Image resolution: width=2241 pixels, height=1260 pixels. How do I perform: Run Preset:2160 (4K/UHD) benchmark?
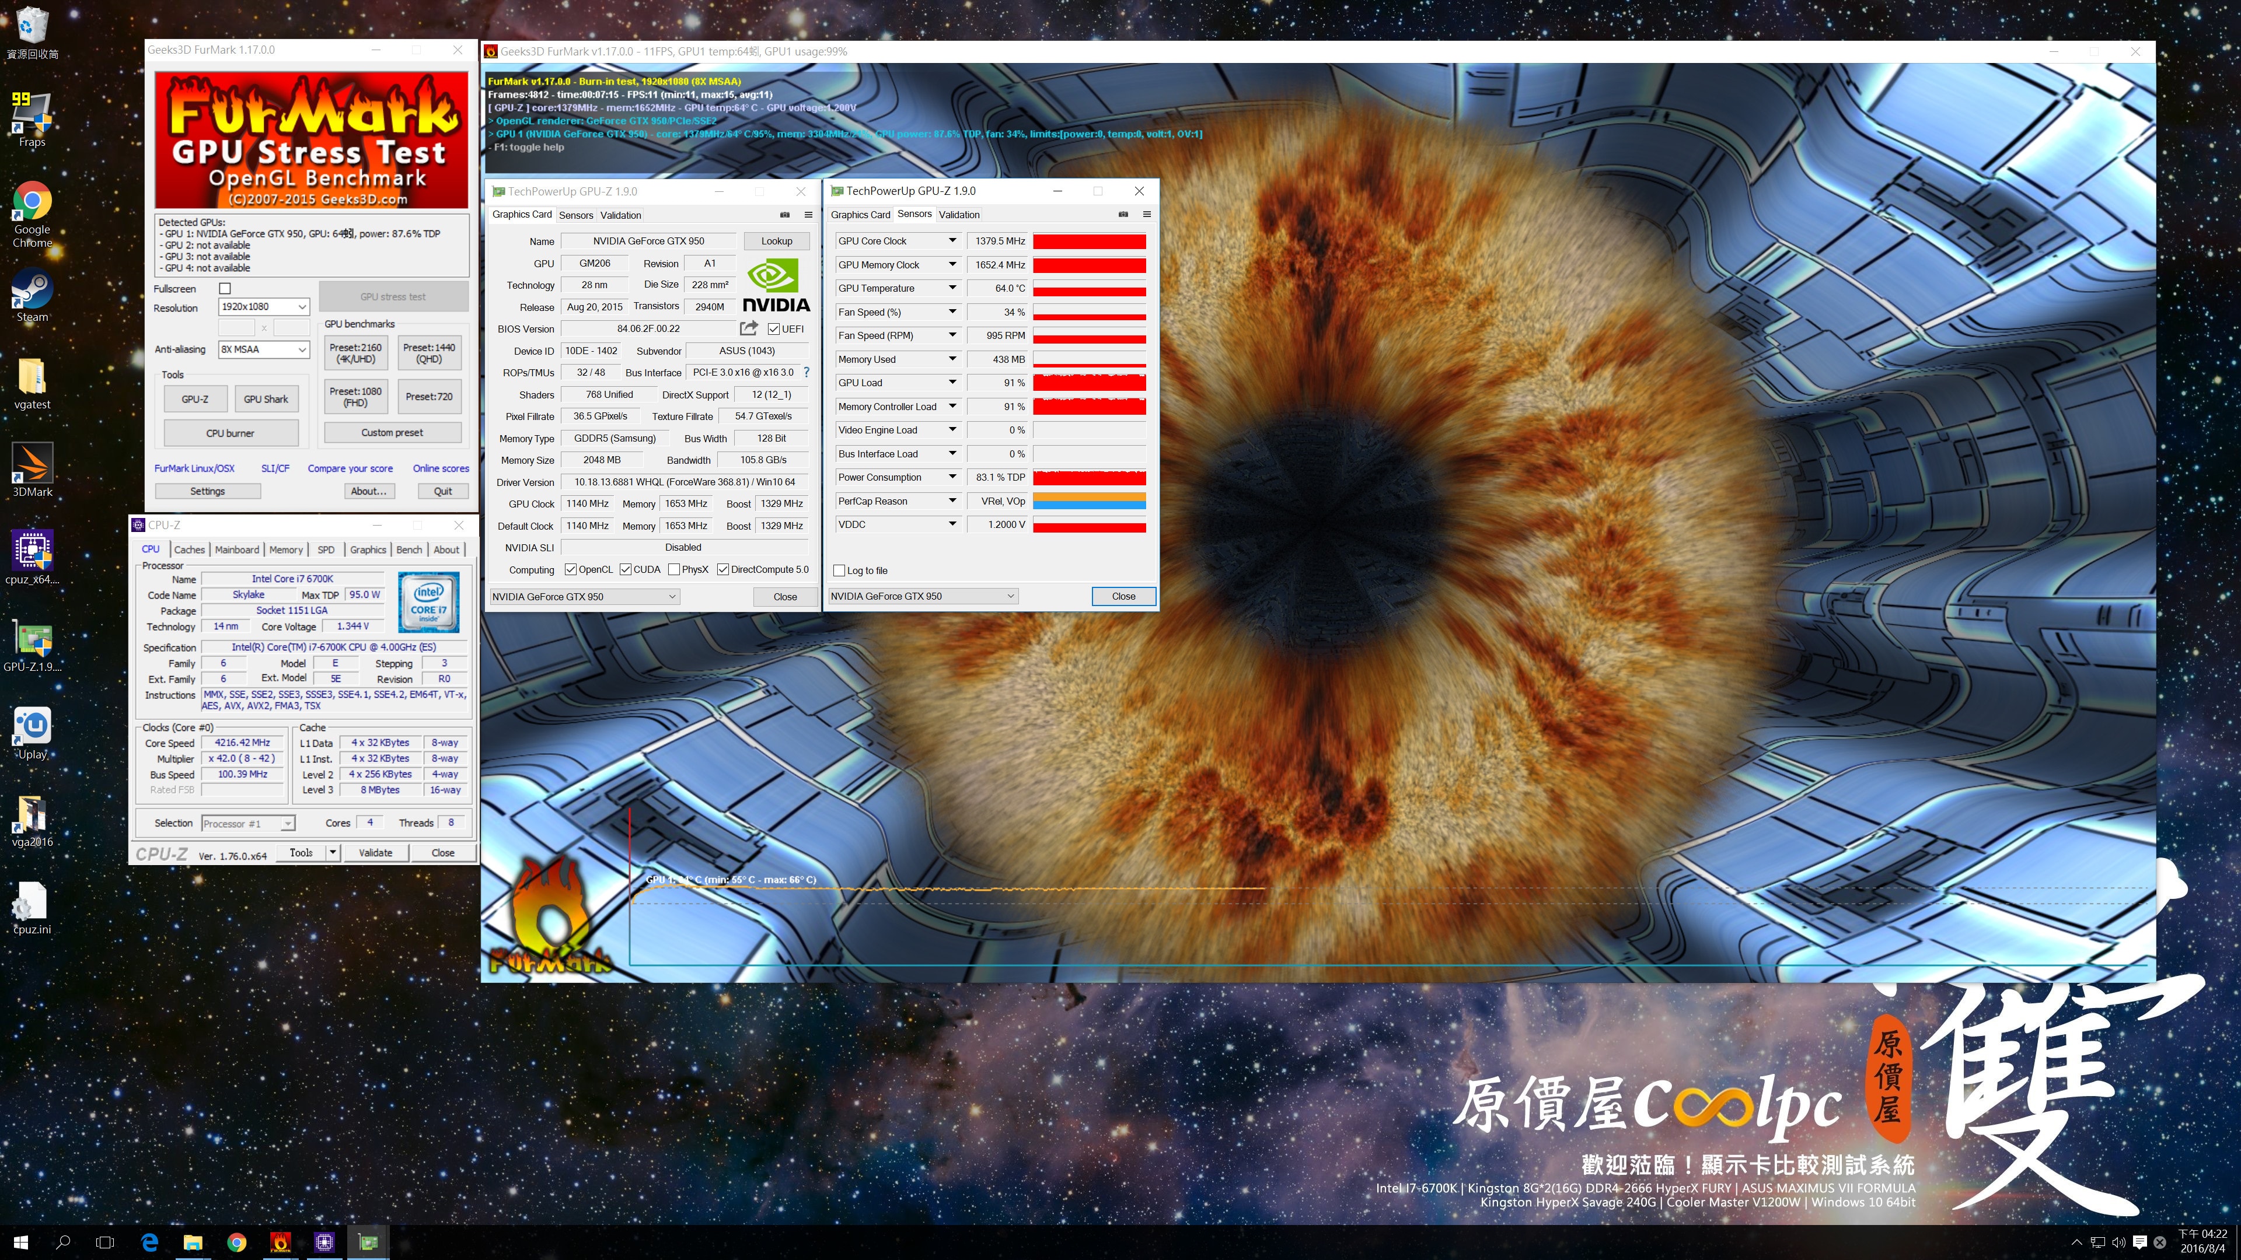click(356, 353)
